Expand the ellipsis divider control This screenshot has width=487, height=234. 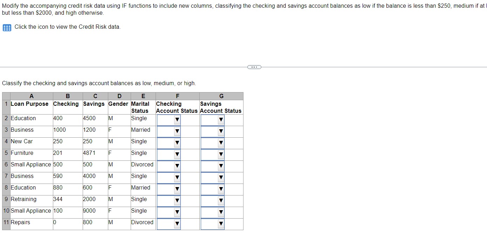pos(254,67)
